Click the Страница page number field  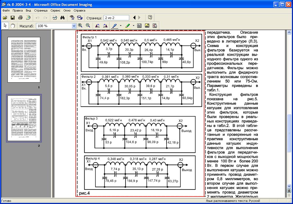tap(116, 18)
